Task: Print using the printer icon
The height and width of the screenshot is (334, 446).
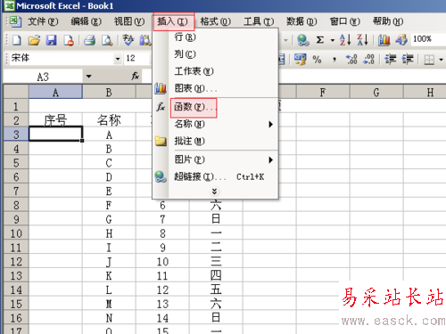Action: click(90, 40)
